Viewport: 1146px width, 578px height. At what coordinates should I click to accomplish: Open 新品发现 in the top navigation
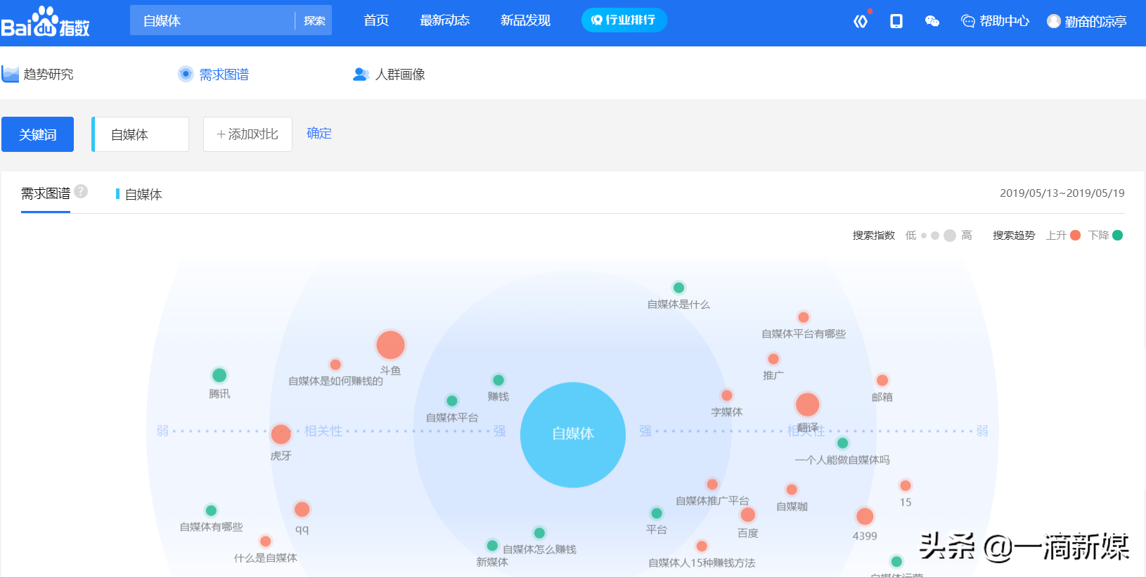coord(525,20)
